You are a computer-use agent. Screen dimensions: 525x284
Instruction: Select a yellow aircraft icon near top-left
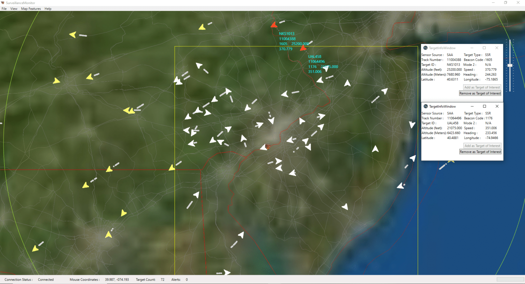(x=72, y=34)
